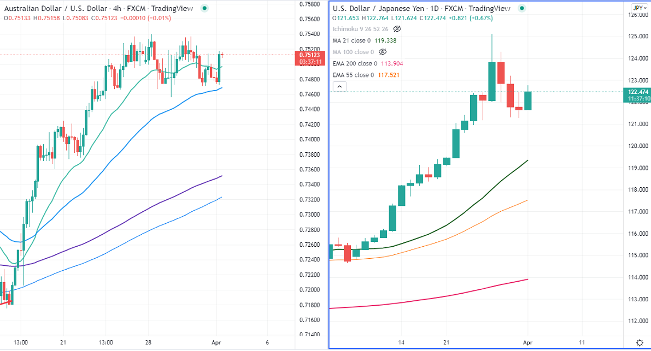Select the EMA 55 close indicator
This screenshot has width=651, height=351.
pyautogui.click(x=353, y=75)
